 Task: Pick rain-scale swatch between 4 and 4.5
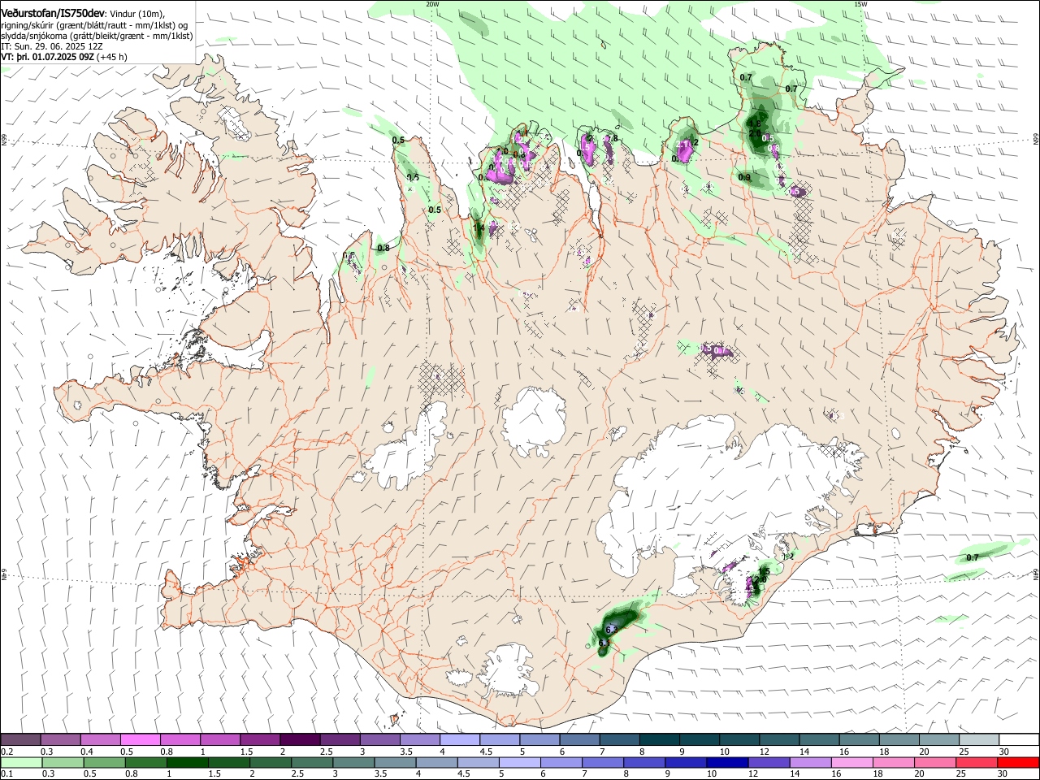tap(436, 763)
